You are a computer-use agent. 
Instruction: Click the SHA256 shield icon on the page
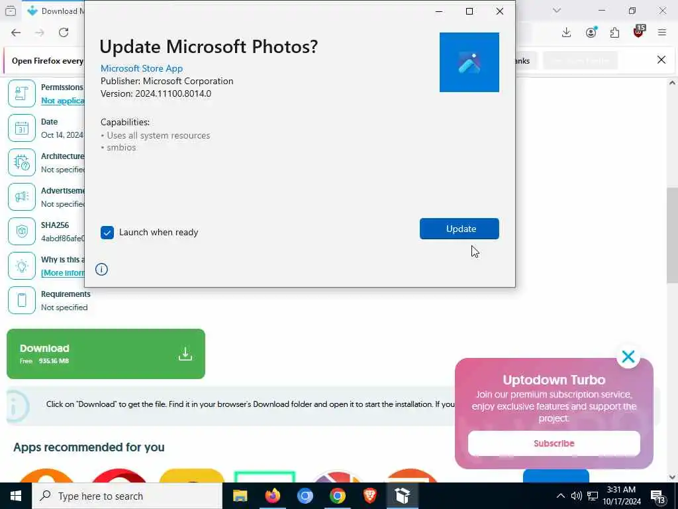(x=22, y=231)
